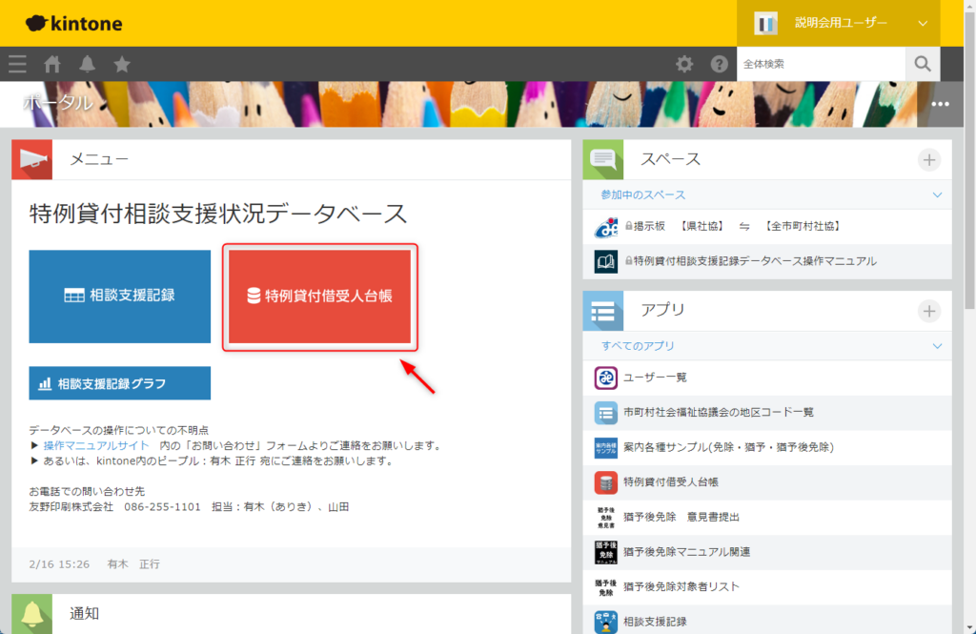Click the magnifier search button
Image resolution: width=976 pixels, height=634 pixels.
tap(922, 64)
